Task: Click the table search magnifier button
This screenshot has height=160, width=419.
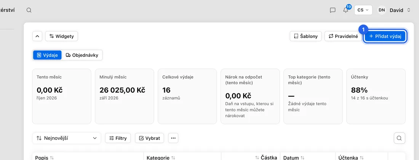Action: pyautogui.click(x=399, y=138)
